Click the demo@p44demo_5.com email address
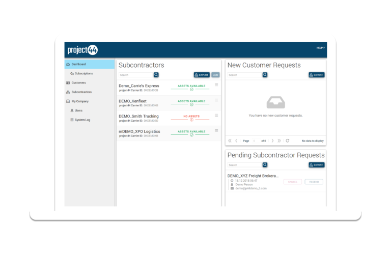 pyautogui.click(x=251, y=188)
